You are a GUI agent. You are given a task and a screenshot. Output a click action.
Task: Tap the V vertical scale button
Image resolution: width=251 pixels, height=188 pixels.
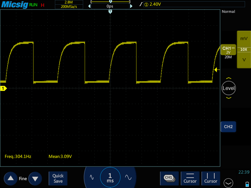point(244,59)
